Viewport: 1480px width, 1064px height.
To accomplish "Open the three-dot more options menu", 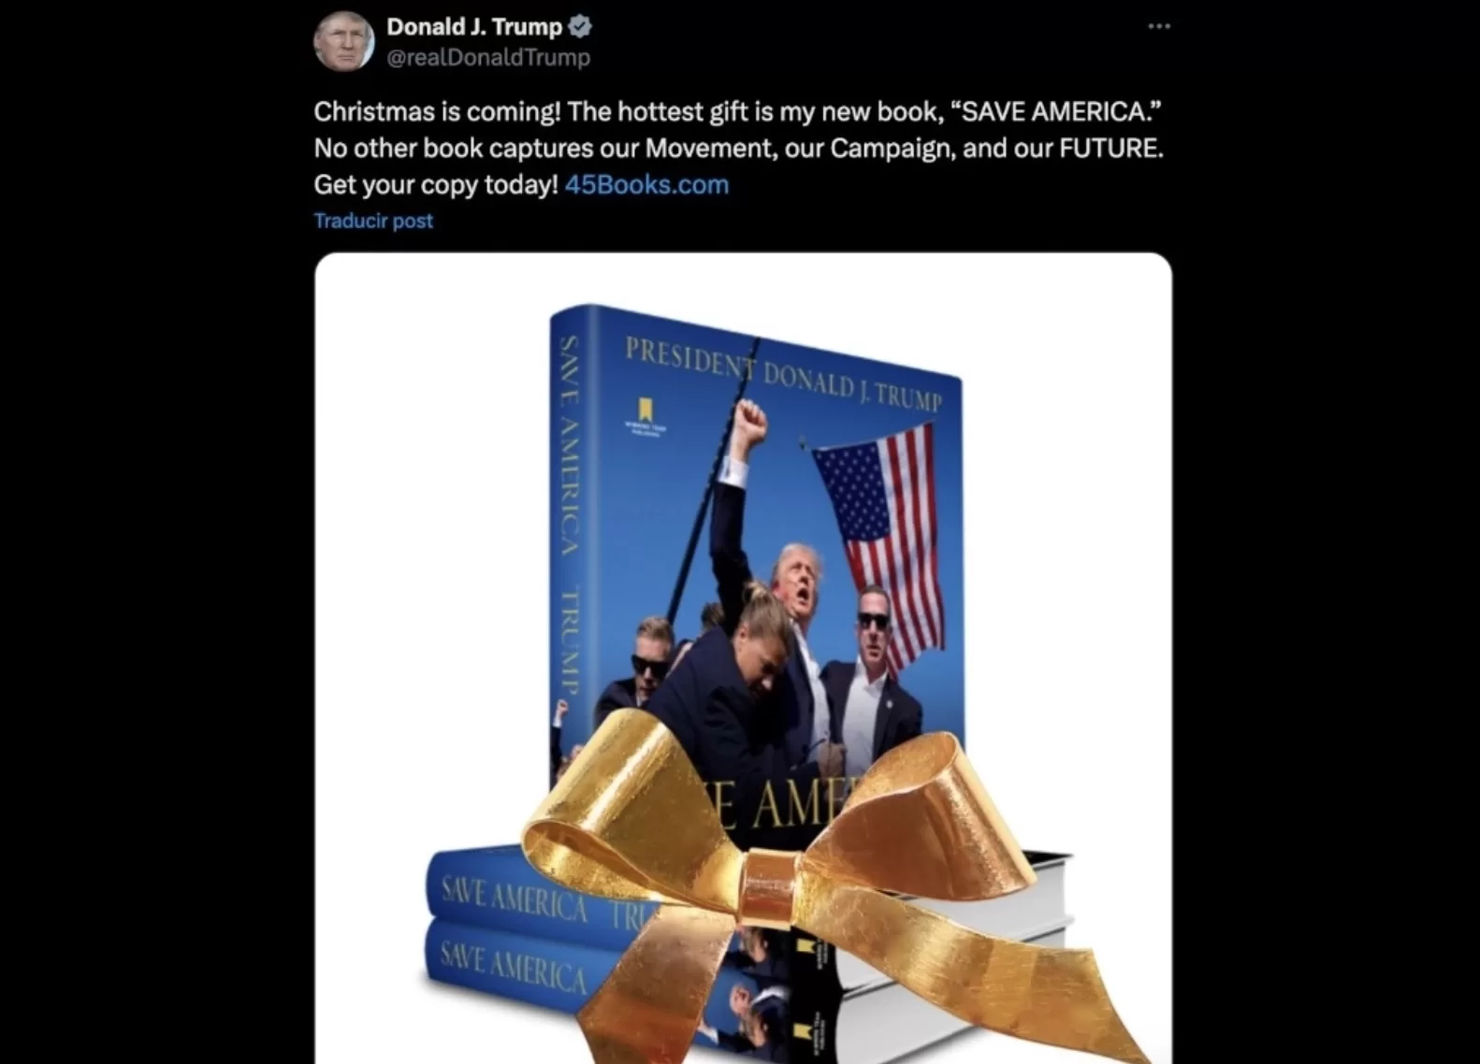I will click(x=1159, y=26).
